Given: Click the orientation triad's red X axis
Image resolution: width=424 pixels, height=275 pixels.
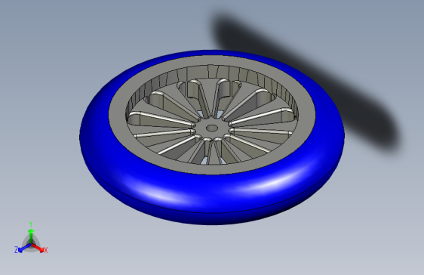Looking at the screenshot, I should (38, 248).
